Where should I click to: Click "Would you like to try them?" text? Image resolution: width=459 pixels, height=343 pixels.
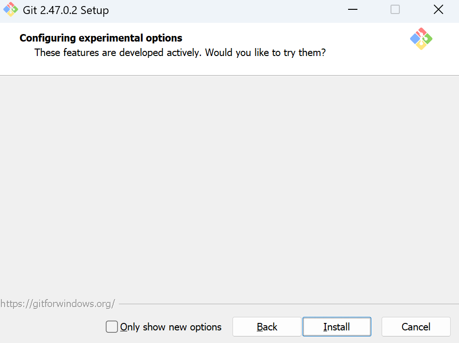(265, 53)
